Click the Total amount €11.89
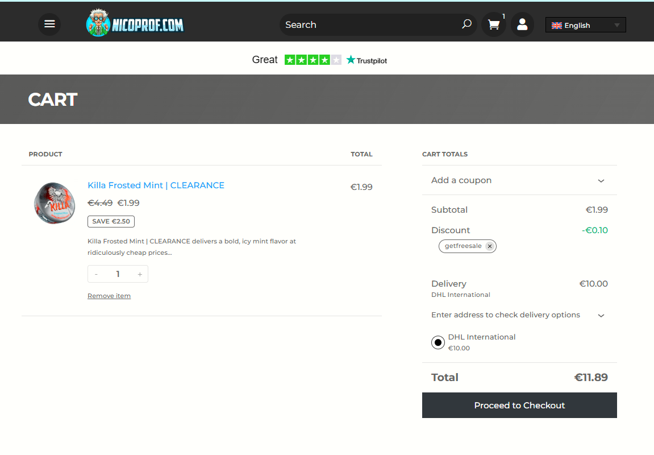Screen dimensions: 654x455 click(590, 377)
